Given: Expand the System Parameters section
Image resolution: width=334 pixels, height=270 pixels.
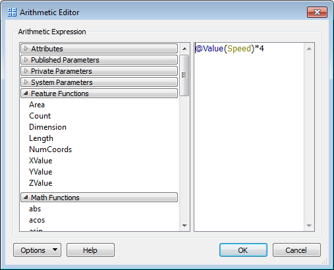Looking at the screenshot, I should (x=99, y=82).
